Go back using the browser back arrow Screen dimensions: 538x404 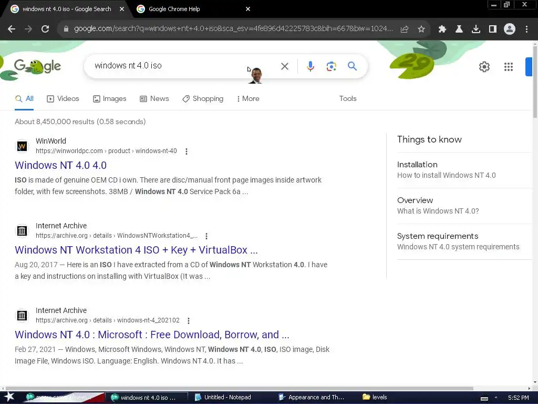(12, 29)
